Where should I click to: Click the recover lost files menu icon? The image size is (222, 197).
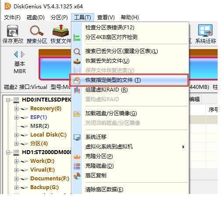click(77, 61)
